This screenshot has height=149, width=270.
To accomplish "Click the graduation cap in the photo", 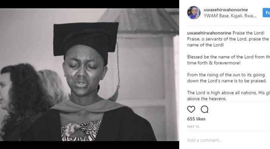I will click(x=86, y=41).
